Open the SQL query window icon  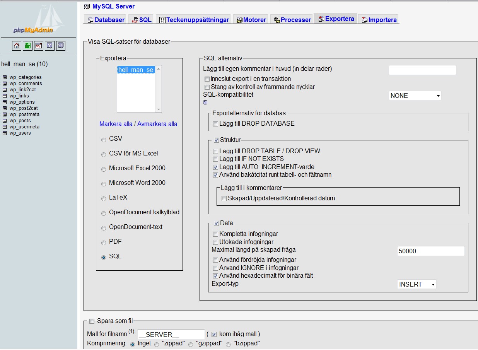pyautogui.click(x=39, y=46)
